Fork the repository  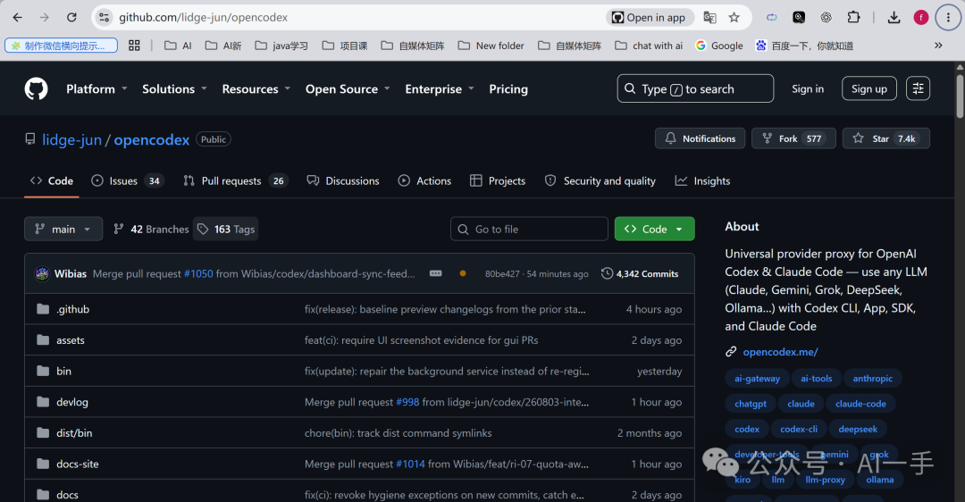click(793, 138)
